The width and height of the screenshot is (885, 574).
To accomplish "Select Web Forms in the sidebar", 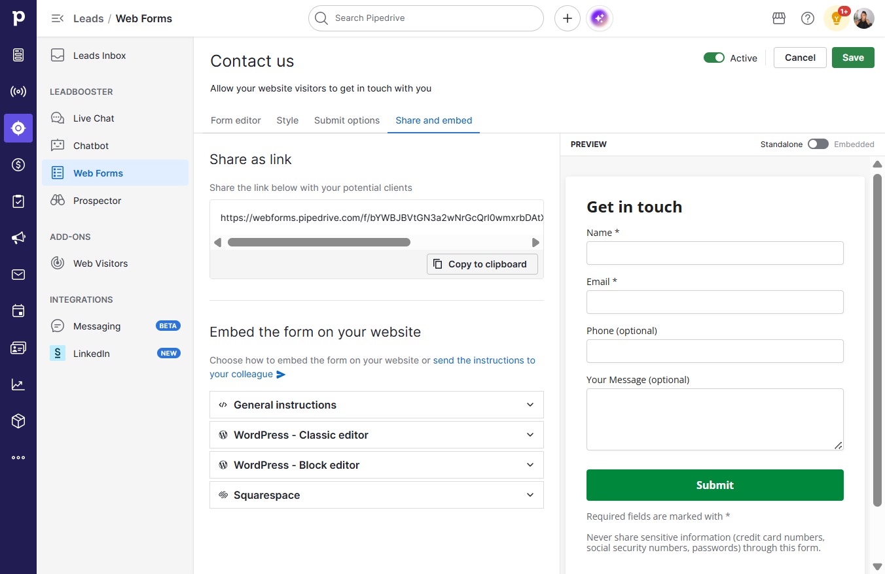I will tap(115, 173).
